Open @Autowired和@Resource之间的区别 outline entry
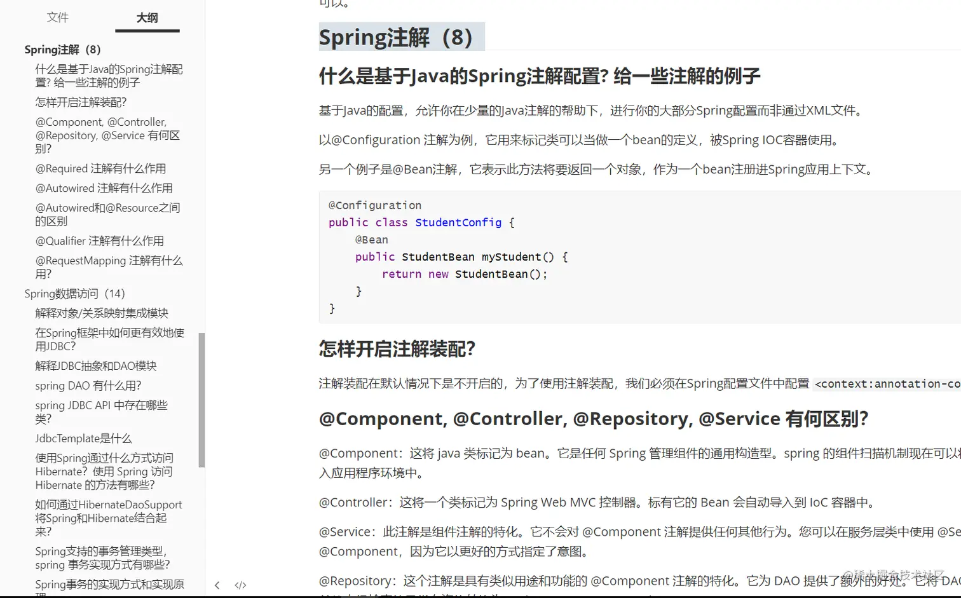 (107, 214)
